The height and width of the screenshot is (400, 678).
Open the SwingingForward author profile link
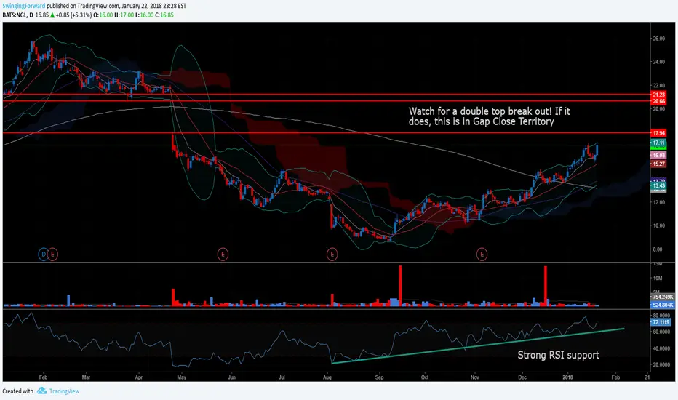pos(24,6)
